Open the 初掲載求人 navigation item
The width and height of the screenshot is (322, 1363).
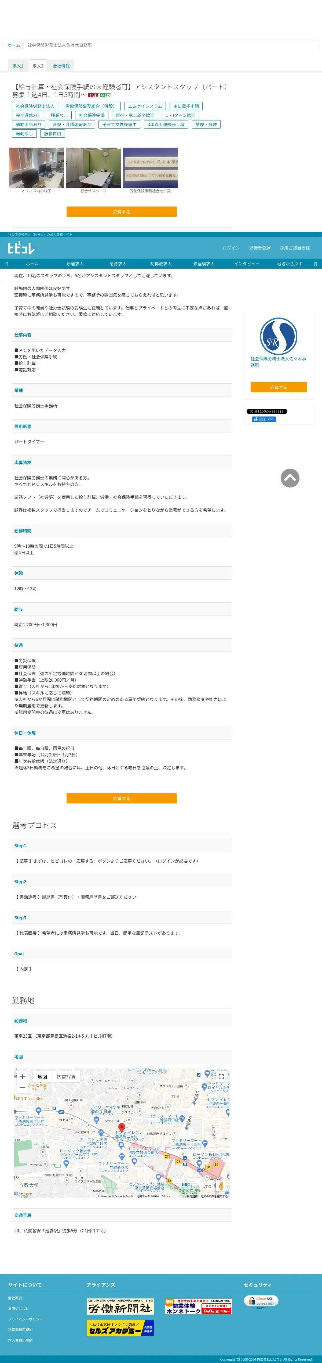tap(160, 264)
